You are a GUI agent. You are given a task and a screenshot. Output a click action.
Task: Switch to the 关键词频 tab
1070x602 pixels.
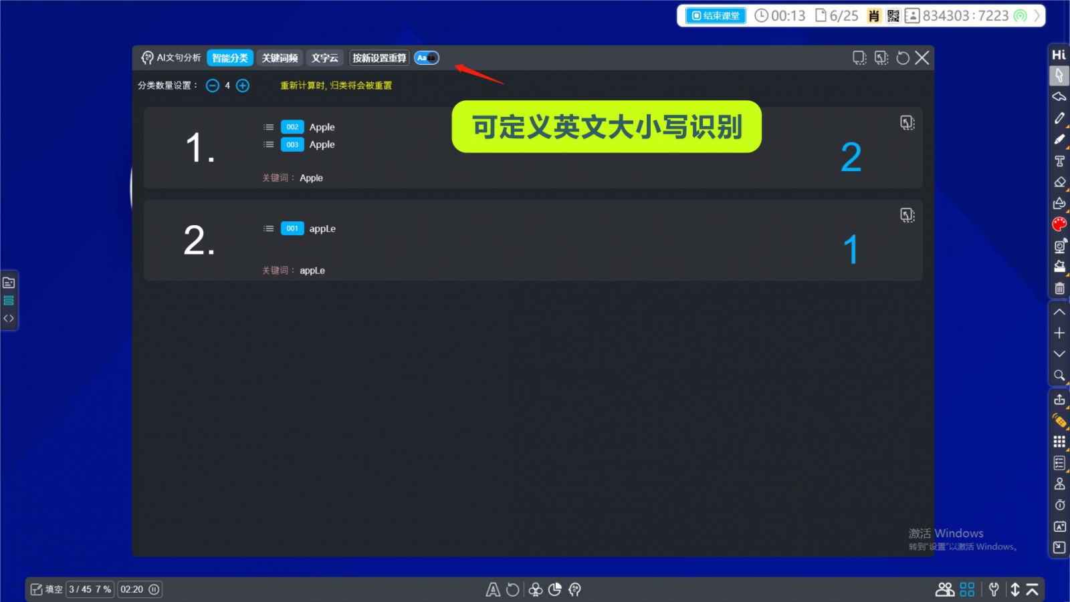point(280,58)
